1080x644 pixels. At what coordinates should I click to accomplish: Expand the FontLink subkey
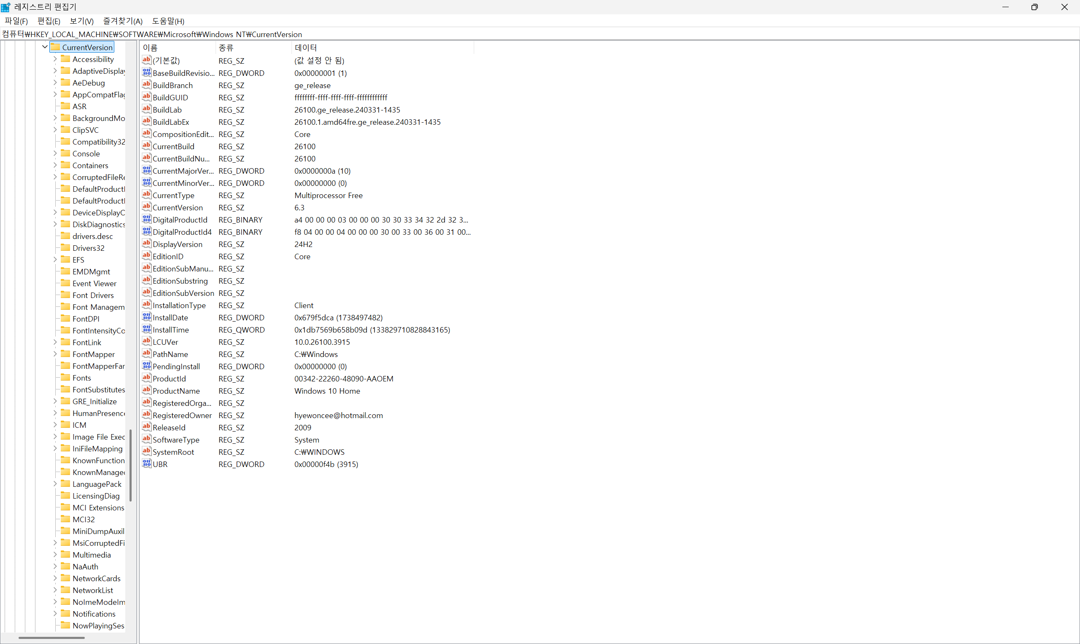click(55, 342)
